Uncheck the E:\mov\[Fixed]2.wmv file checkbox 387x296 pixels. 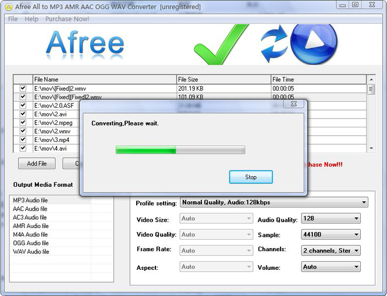click(23, 88)
